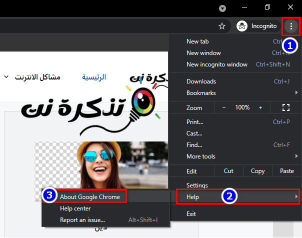The width and height of the screenshot is (302, 238).
Task: Open the Chrome three-dot menu button
Action: pyautogui.click(x=291, y=26)
